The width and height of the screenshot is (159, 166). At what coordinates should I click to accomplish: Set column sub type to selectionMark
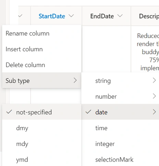pyautogui.click(x=120, y=160)
